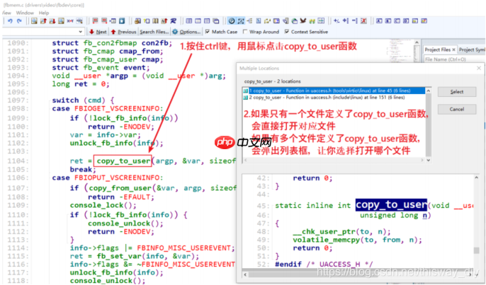Screen dimensions: 486x285
Task: Click the panel icon labeled B
Action: pyautogui.click(x=388, y=21)
